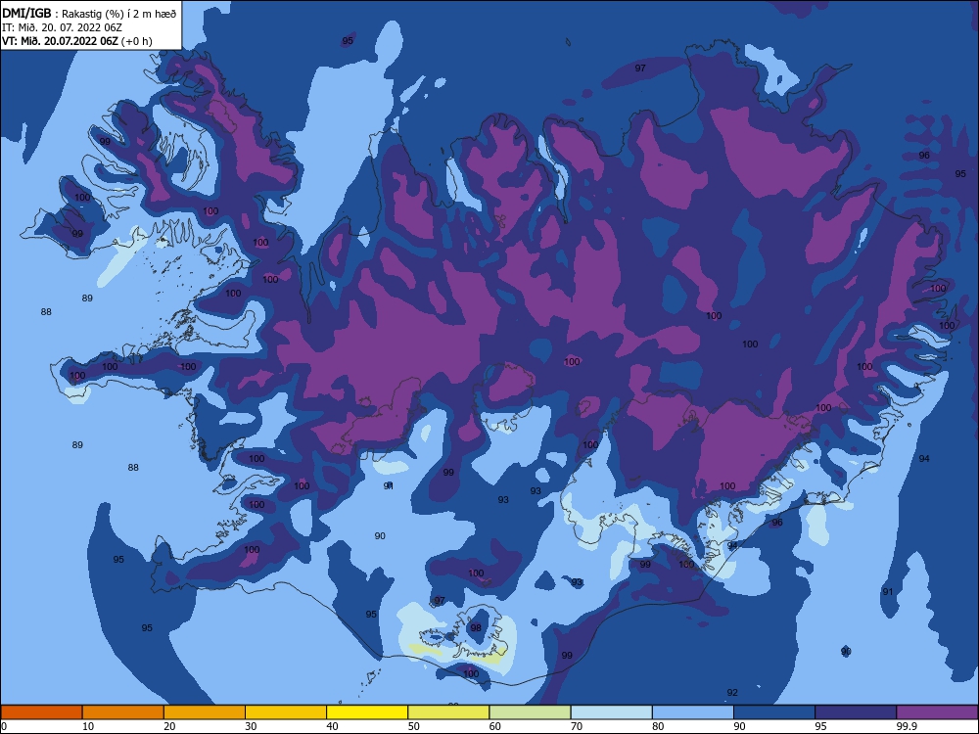This screenshot has height=734, width=979.
Task: Select the purple legend swatch above 99.9
Action: (937, 712)
